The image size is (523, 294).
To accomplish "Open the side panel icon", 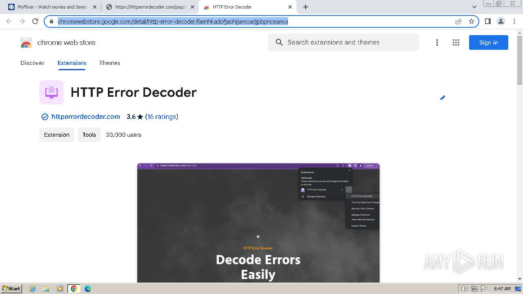I will 487,21.
